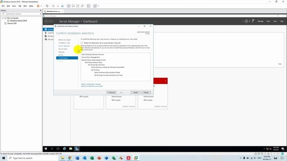
Task: Click the Previous button in the wizard
Action: click(x=111, y=93)
